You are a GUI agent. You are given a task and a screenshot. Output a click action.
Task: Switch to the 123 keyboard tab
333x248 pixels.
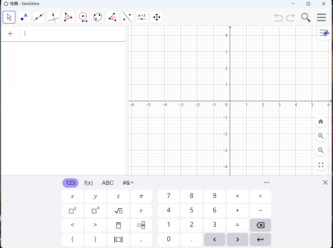click(x=70, y=183)
